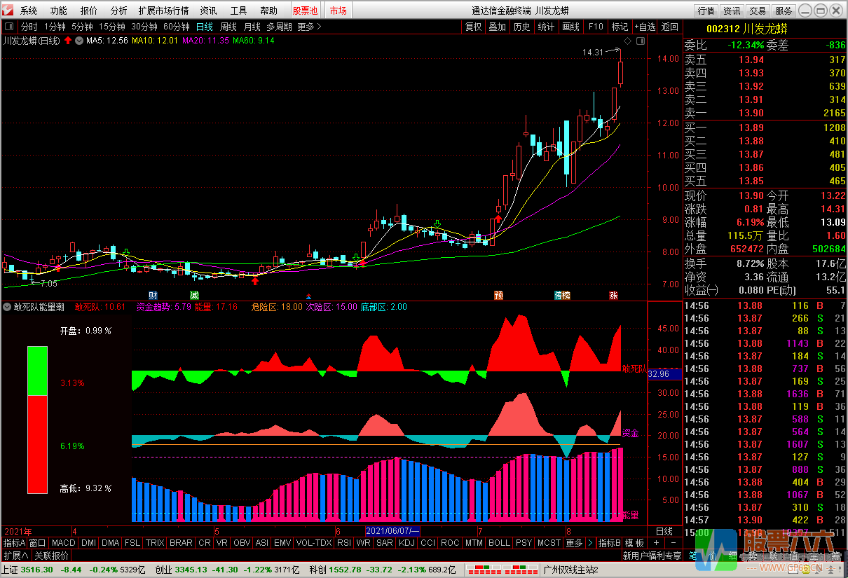Open the 分析 menu
Image resolution: width=848 pixels, height=578 pixels.
pos(119,11)
